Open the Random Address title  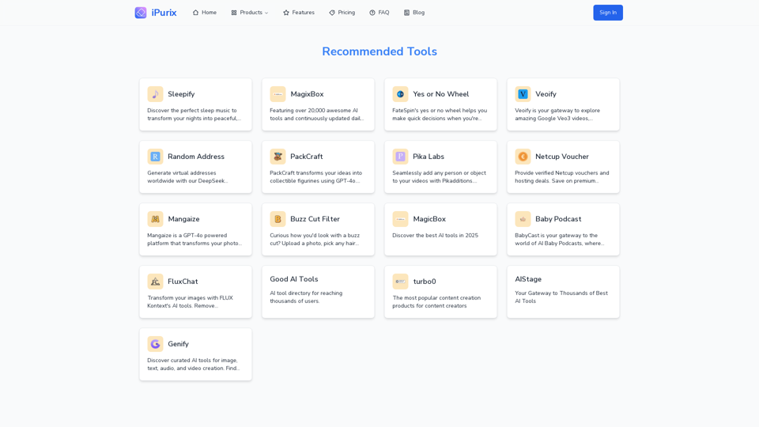point(196,157)
